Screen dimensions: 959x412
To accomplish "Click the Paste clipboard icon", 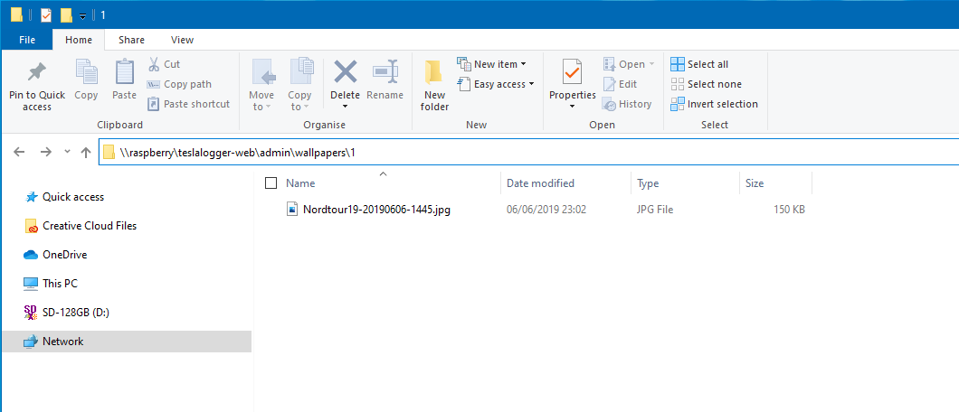I will pos(124,72).
